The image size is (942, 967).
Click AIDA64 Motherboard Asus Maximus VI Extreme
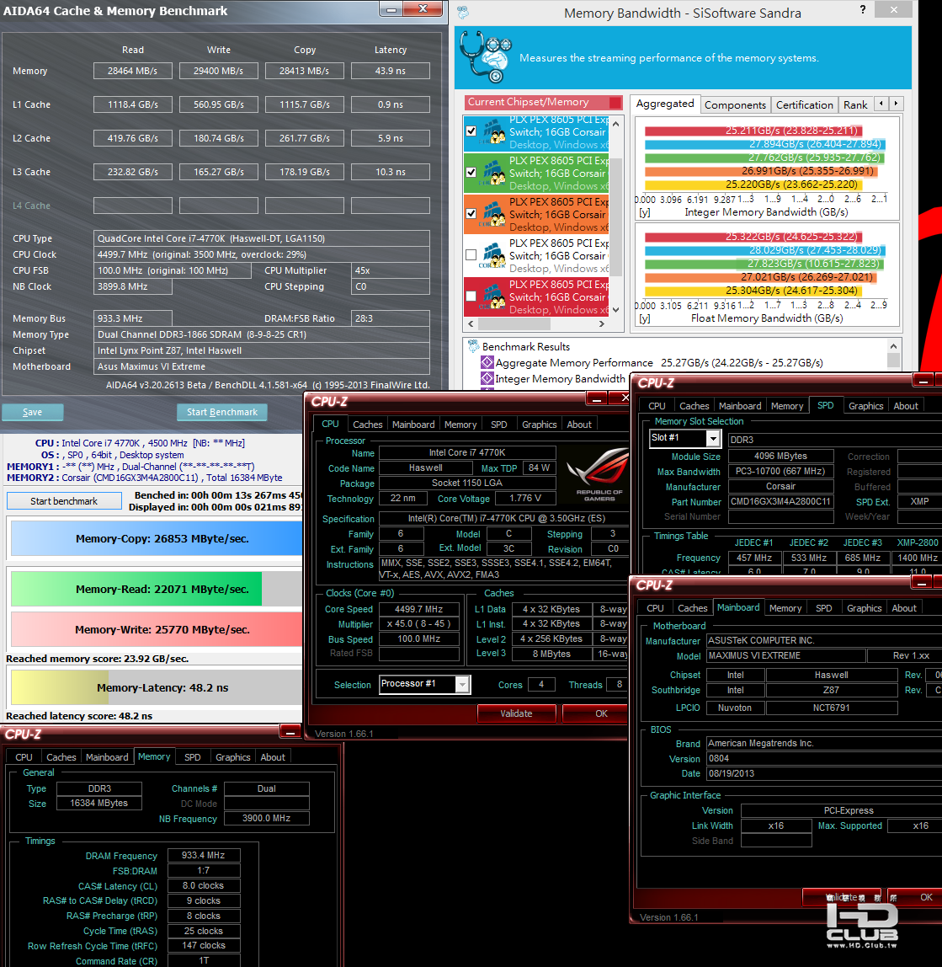click(262, 366)
